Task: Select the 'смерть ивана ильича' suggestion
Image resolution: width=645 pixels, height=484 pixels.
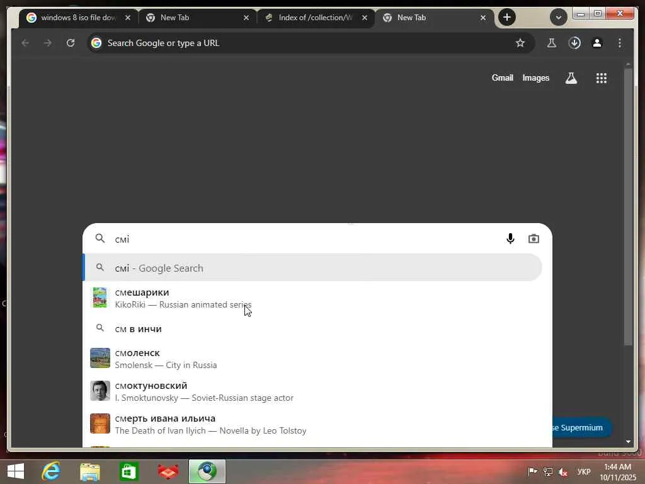Action: coord(312,424)
